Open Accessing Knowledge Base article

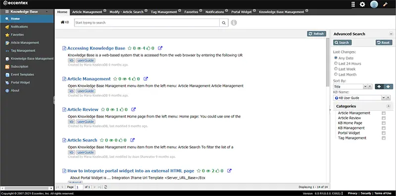[x=96, y=48]
